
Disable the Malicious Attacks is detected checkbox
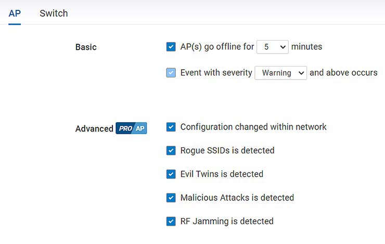coord(171,198)
